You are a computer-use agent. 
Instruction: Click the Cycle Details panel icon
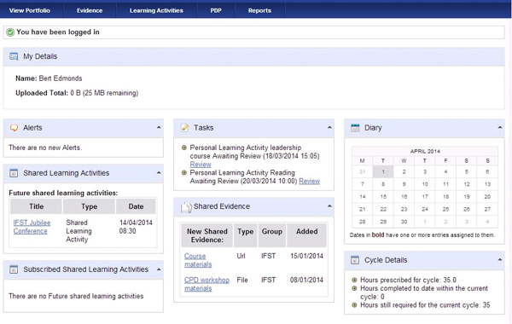pos(355,260)
